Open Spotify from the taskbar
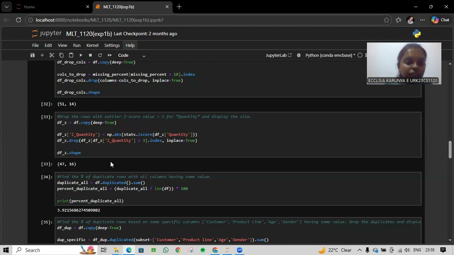This screenshot has height=255, width=454. (x=203, y=250)
